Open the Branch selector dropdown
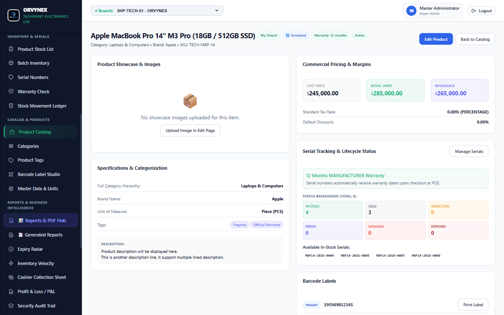Viewport: 504px width, 315px height. [157, 11]
